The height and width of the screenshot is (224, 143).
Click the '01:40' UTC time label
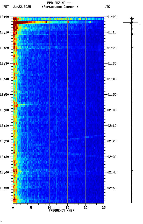[112, 79]
